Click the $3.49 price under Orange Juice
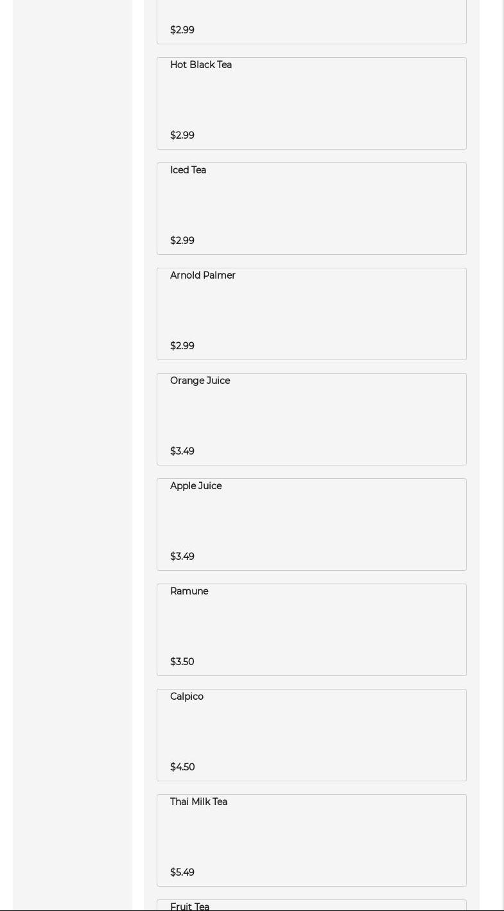Image resolution: width=504 pixels, height=911 pixels. tap(182, 451)
